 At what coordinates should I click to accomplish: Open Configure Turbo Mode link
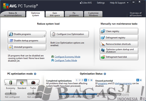coord(66,60)
